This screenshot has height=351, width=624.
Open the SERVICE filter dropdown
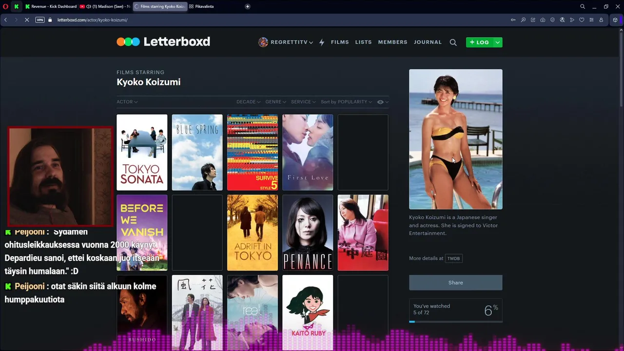pyautogui.click(x=303, y=102)
